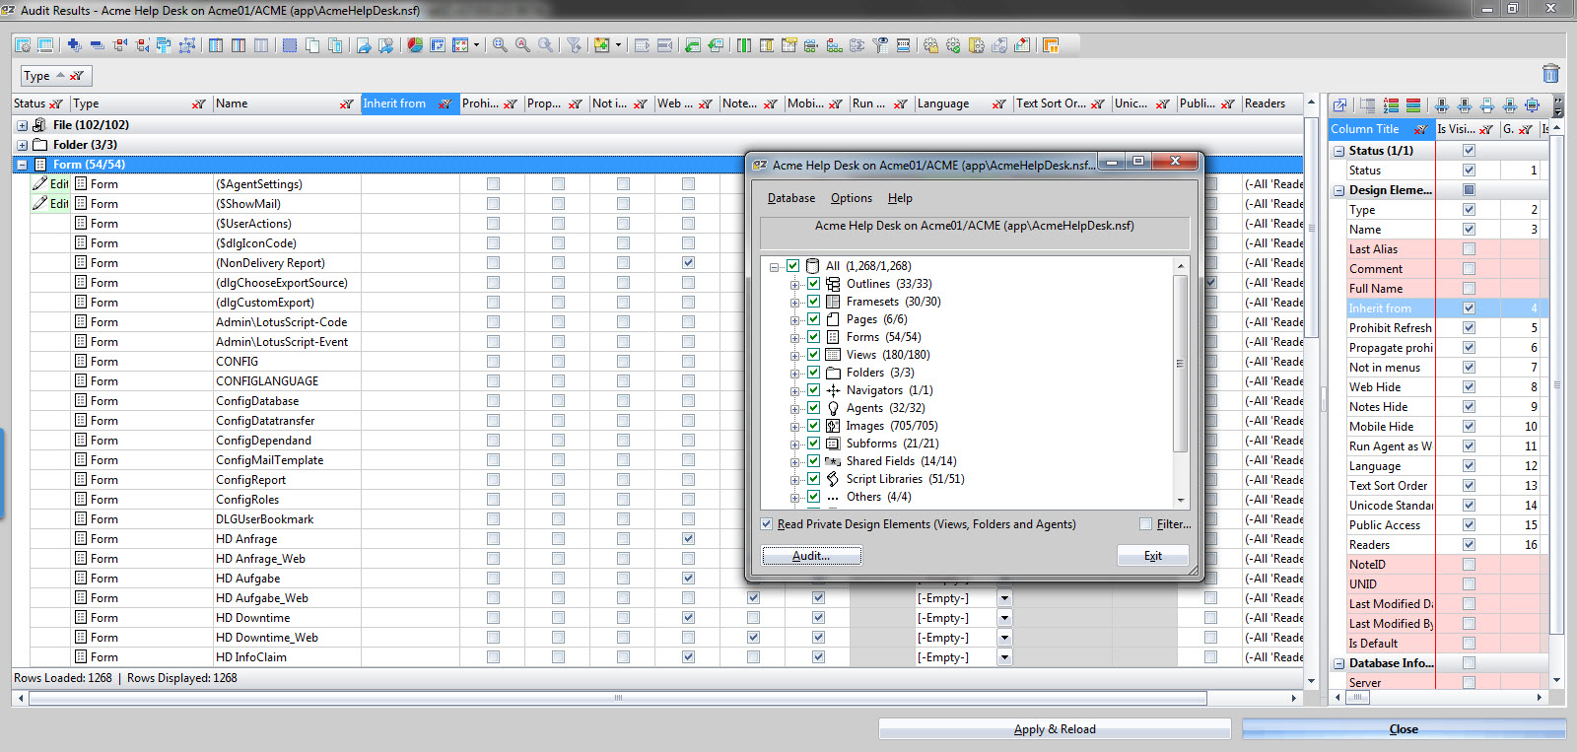Click the zoom in magnifier icon
The width and height of the screenshot is (1577, 752).
pos(500,45)
